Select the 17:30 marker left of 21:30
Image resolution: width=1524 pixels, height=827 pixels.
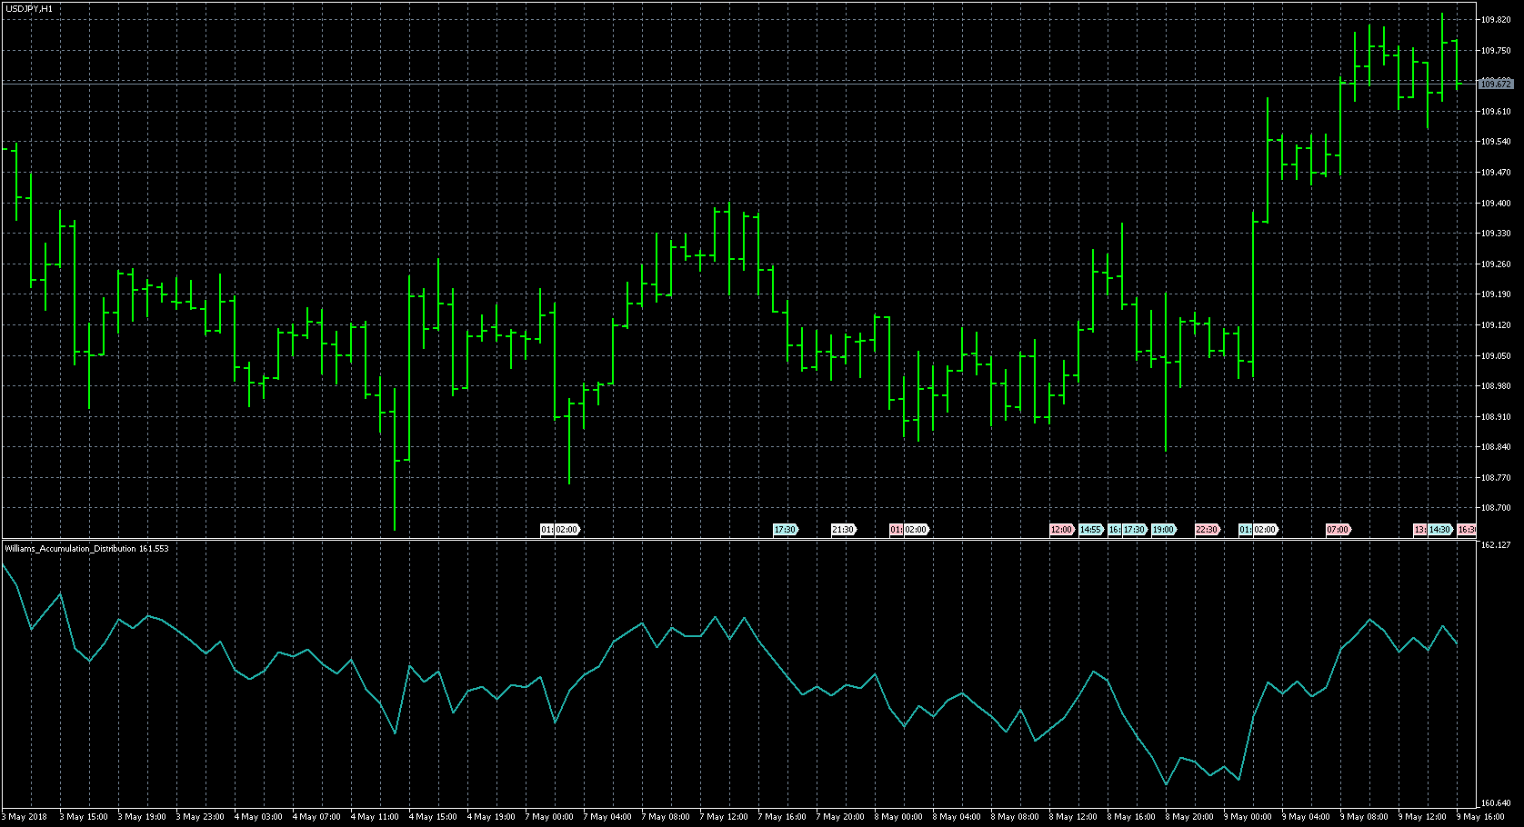pyautogui.click(x=785, y=530)
